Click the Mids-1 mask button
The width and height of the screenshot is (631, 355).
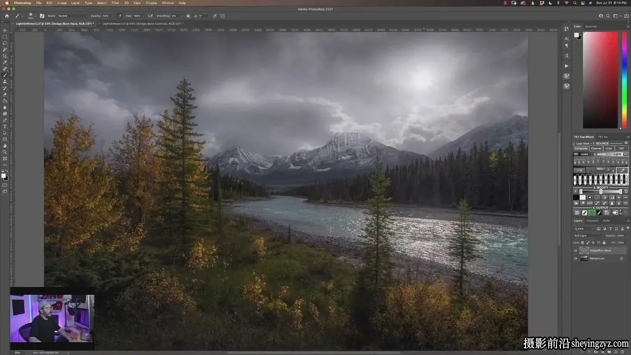(600, 169)
